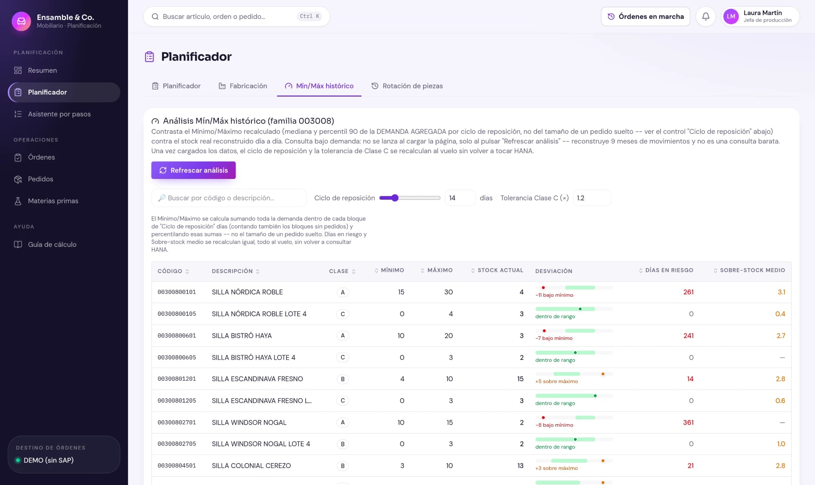The image size is (815, 485).
Task: Click the Pedidos box icon in the sidebar
Action: click(x=18, y=179)
